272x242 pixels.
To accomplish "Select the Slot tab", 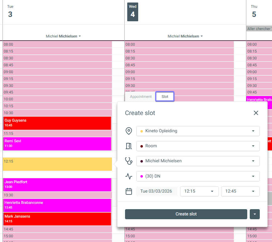I will (x=165, y=97).
